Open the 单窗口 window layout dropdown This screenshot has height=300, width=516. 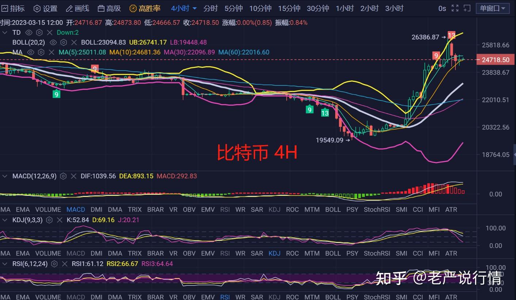pyautogui.click(x=492, y=8)
